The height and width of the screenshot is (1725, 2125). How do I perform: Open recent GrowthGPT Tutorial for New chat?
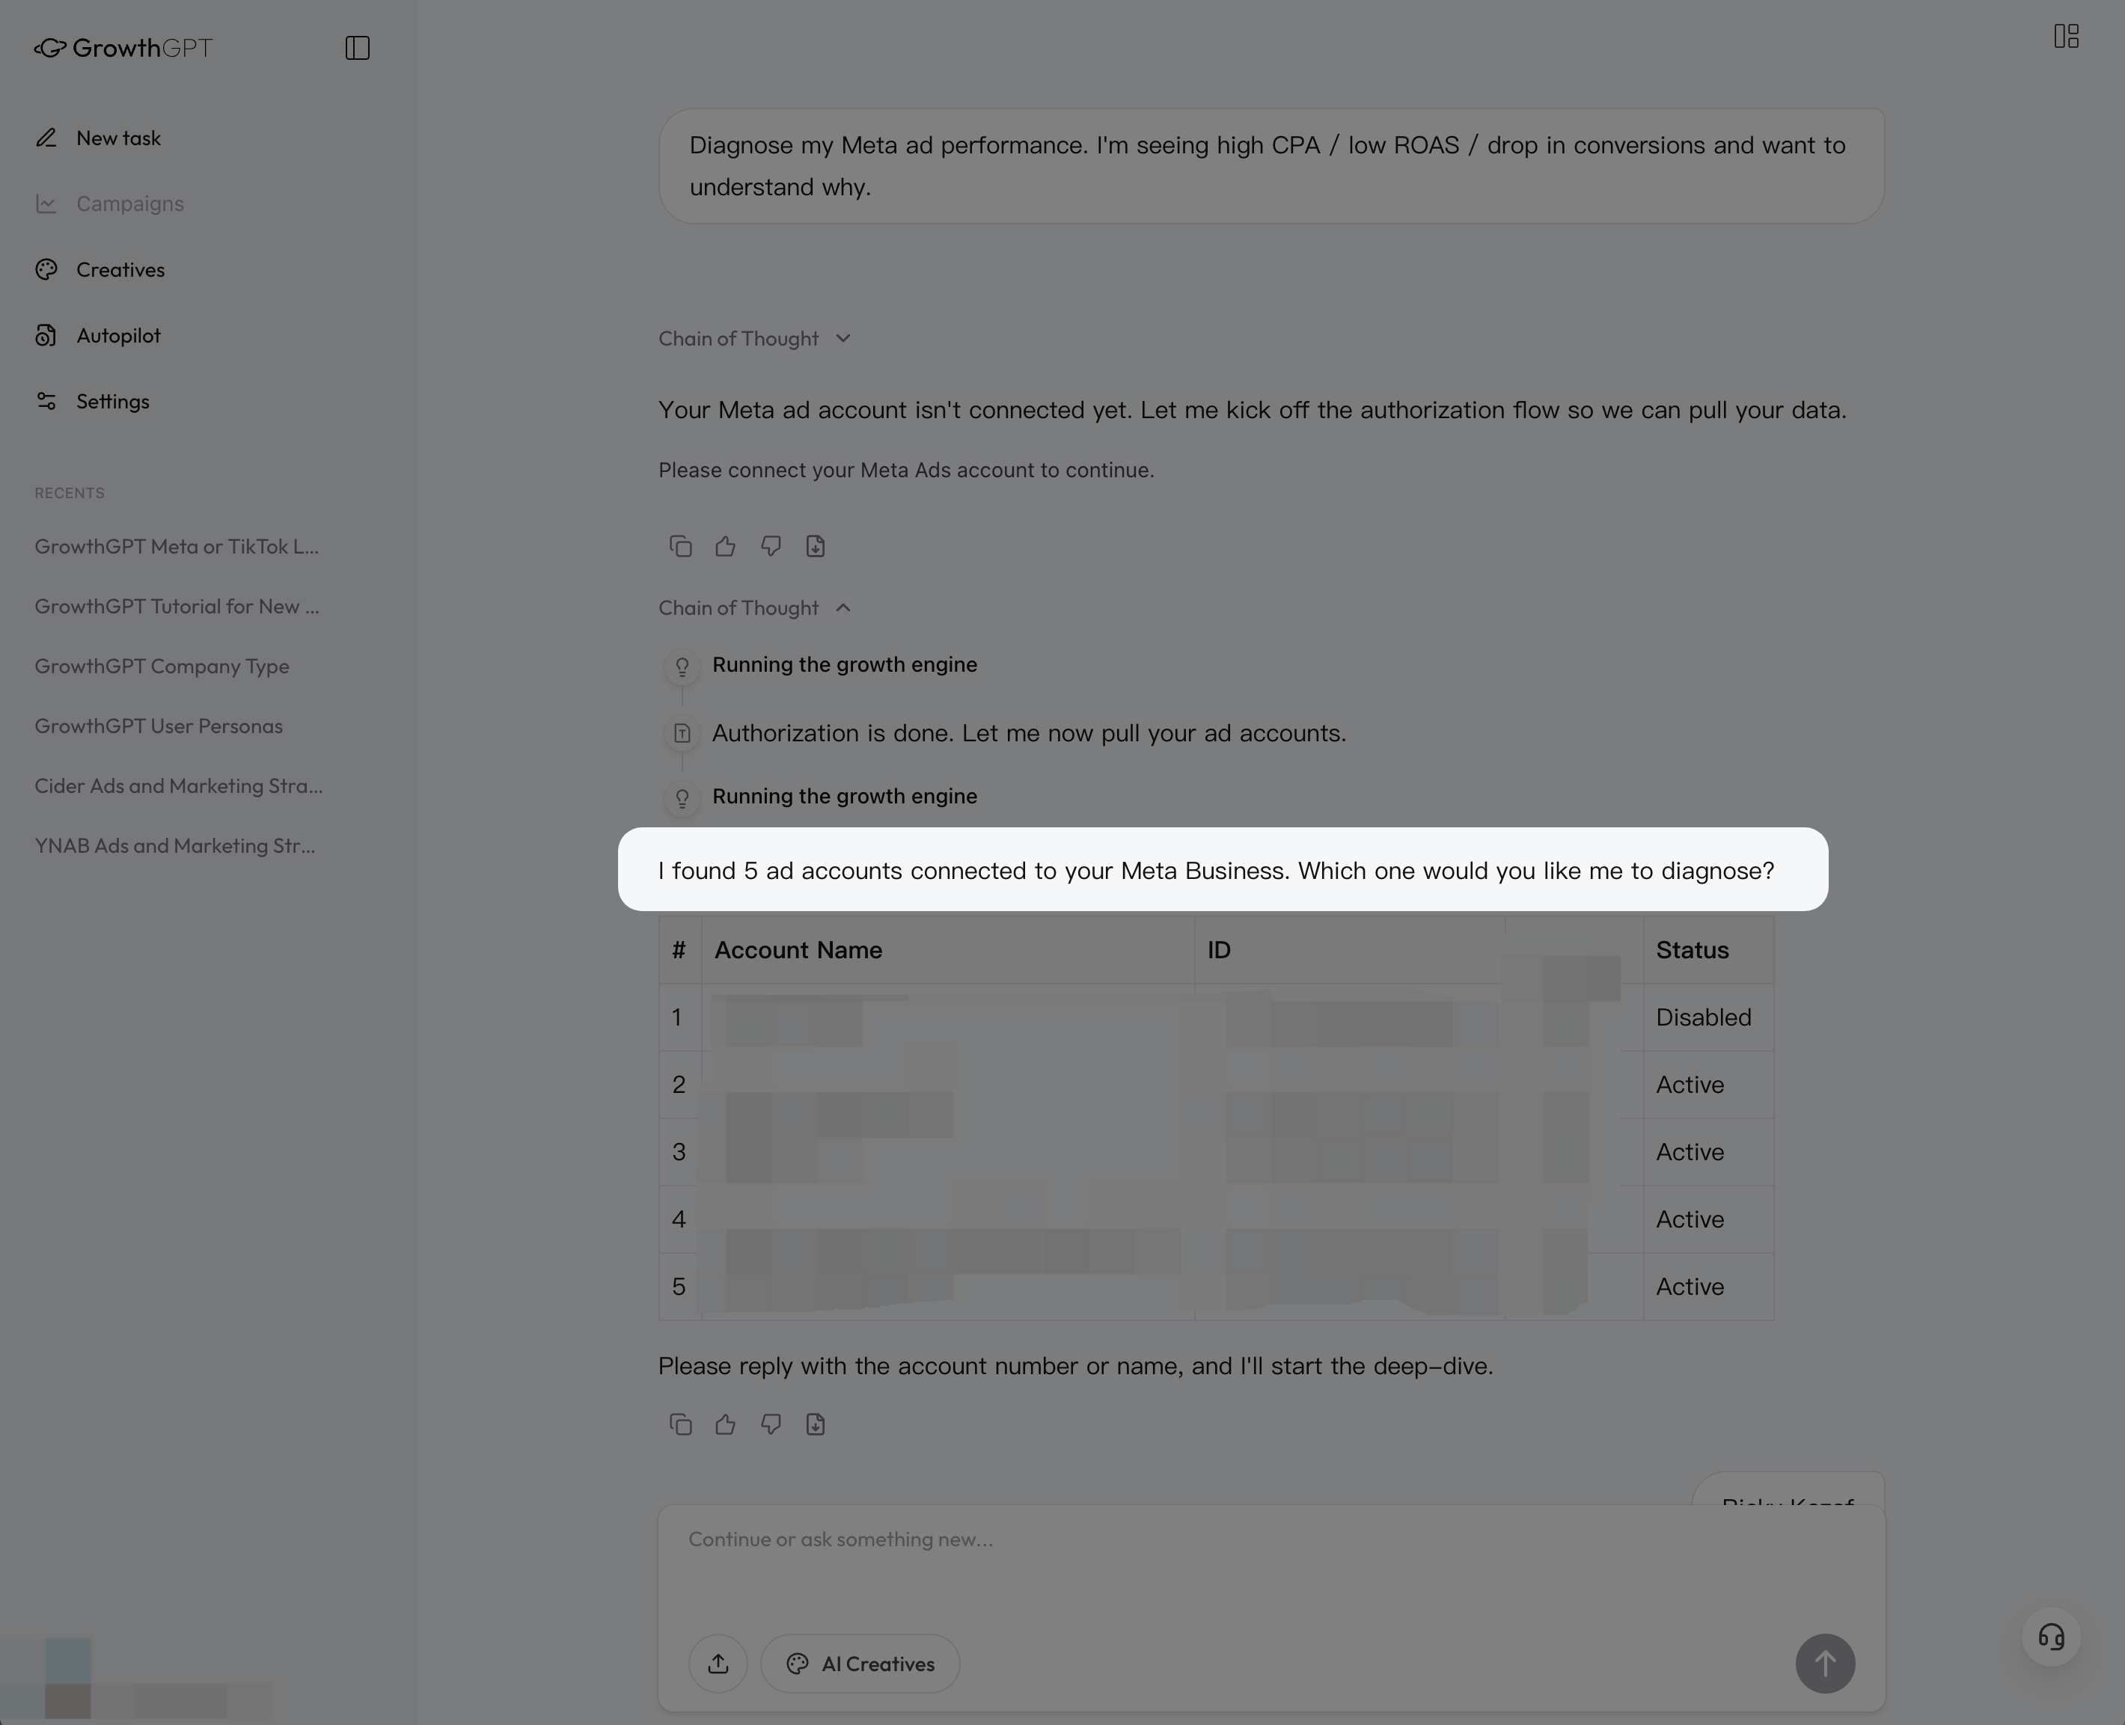tap(177, 606)
